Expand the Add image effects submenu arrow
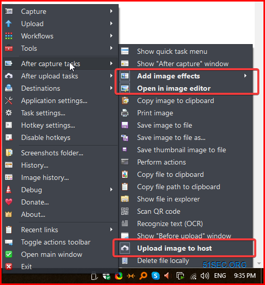This screenshot has width=265, height=285. 245,76
